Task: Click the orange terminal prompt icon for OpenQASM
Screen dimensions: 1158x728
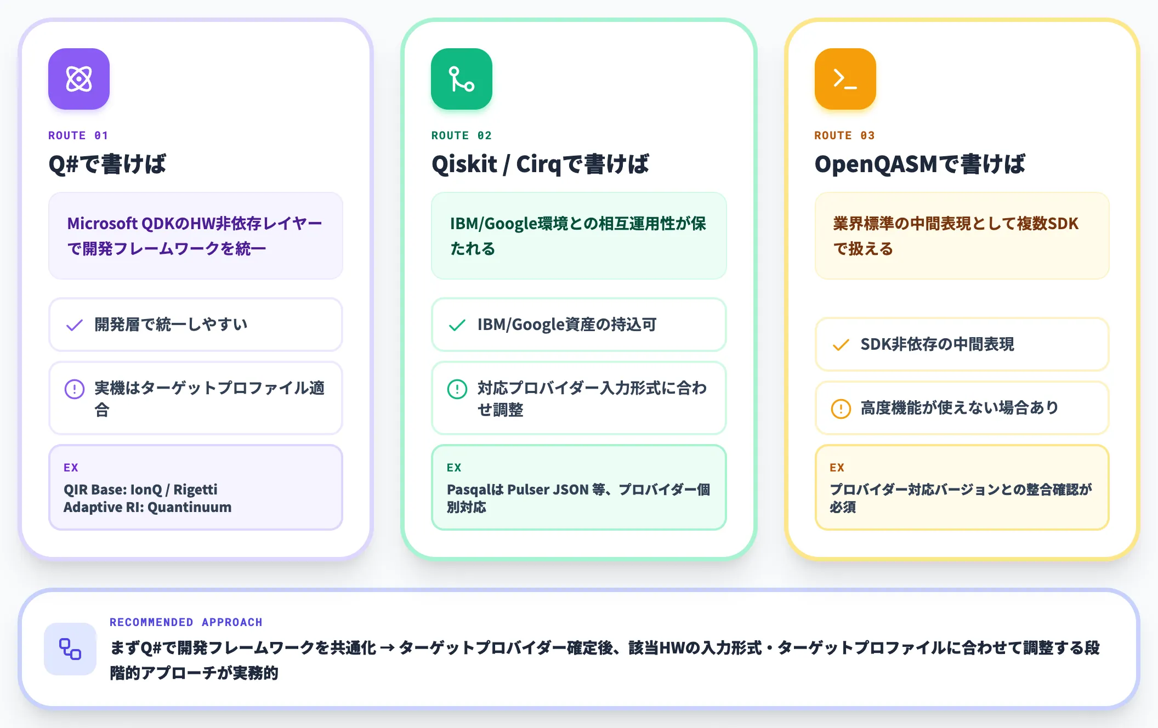Action: click(845, 79)
